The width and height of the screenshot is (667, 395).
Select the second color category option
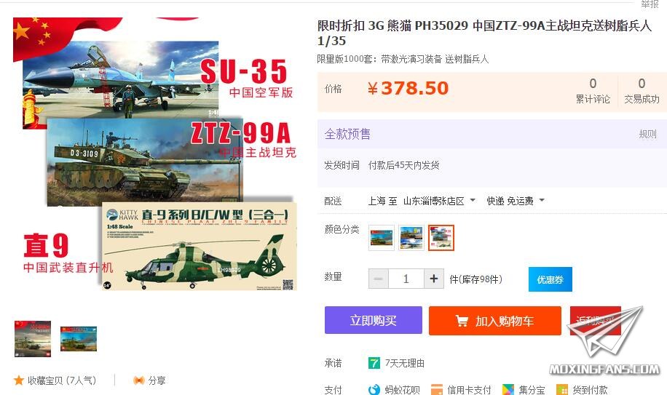click(x=411, y=238)
